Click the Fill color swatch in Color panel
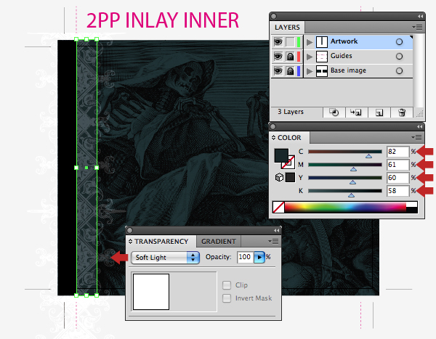This screenshot has width=436, height=339. [280, 155]
